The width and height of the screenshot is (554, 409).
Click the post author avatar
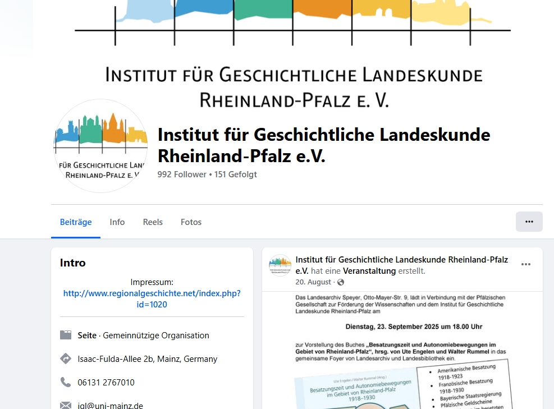[x=280, y=265]
